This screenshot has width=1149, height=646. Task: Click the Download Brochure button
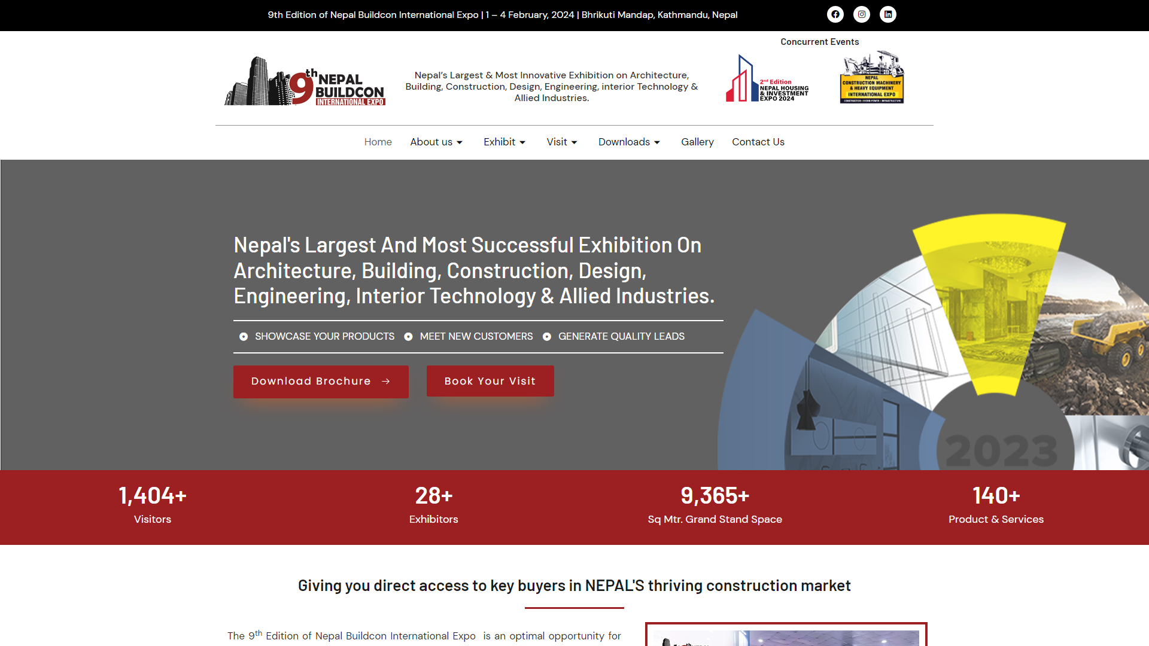[321, 382]
